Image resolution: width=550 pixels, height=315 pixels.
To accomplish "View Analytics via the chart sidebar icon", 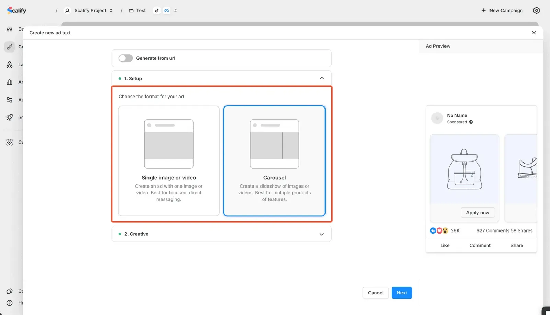I will [9, 82].
